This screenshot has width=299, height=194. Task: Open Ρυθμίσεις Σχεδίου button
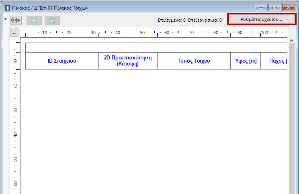pyautogui.click(x=262, y=19)
